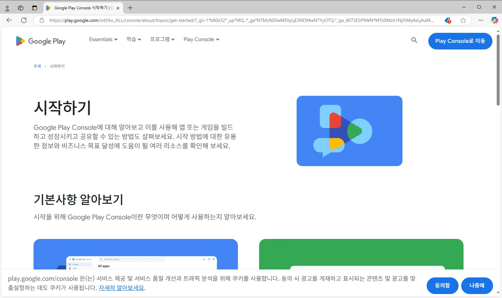
Task: Open browser Settings and more menu
Action: point(481,20)
